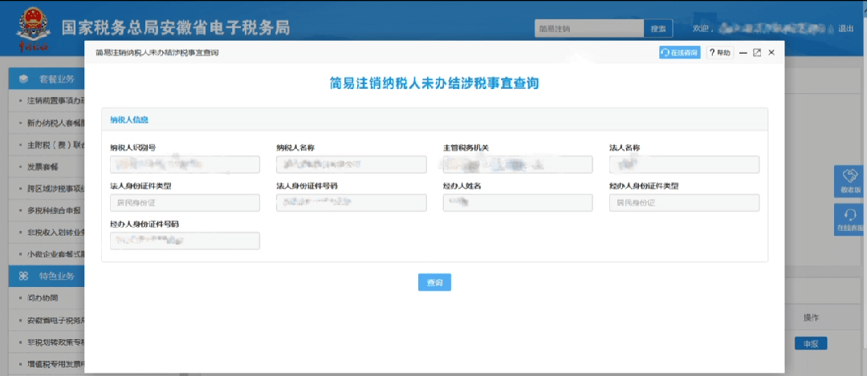Open 在线咨询 online consultation in the dialog header
This screenshot has height=376, width=867.
680,53
